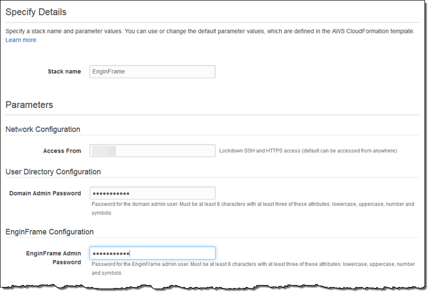Click the EnginFrame admin user password hint
Viewport: 430px width, 294px height.
point(252,268)
